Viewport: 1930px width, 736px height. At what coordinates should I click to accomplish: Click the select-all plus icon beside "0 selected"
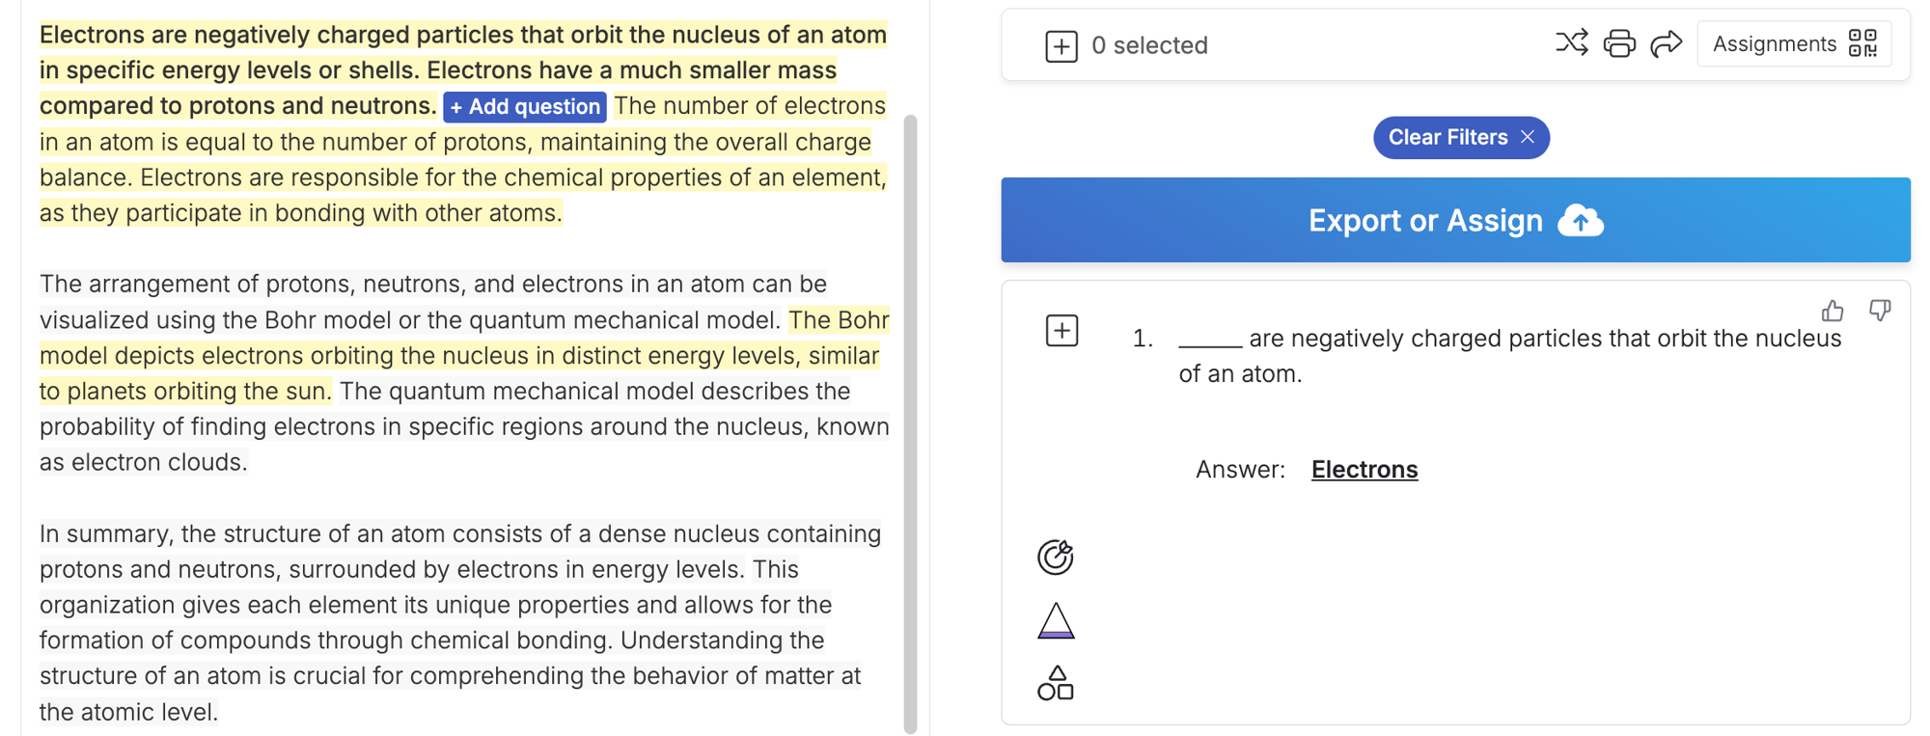pyautogui.click(x=1061, y=45)
